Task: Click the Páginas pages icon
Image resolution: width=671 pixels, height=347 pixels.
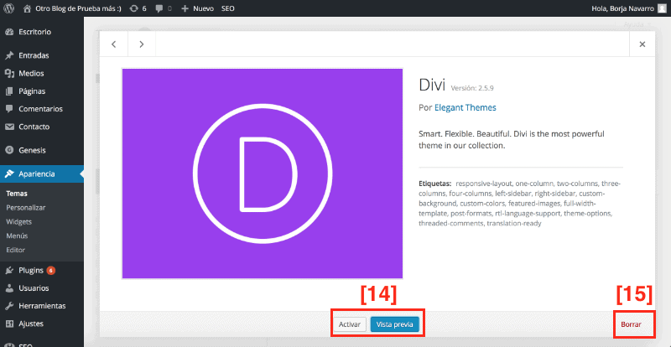Action: [x=9, y=91]
